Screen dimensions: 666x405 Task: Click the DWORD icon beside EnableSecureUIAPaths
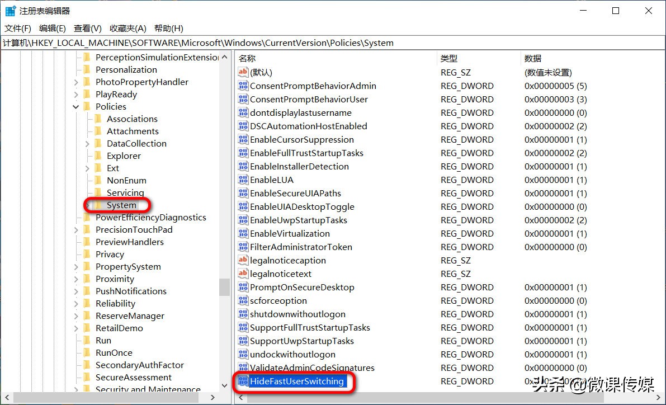(x=243, y=193)
